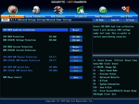Select CPU VRIN Current Protection label
The width and height of the screenshot is (139, 104).
[x=18, y=47]
